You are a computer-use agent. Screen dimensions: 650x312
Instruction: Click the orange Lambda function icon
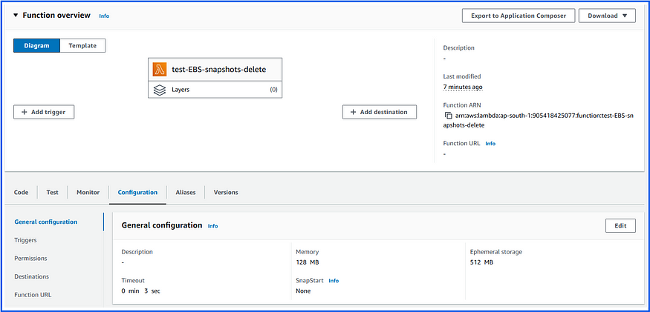click(x=160, y=70)
